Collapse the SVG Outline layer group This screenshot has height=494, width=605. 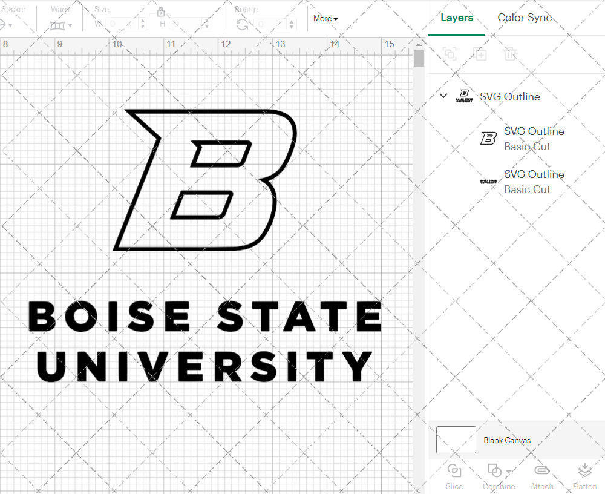pyautogui.click(x=443, y=96)
